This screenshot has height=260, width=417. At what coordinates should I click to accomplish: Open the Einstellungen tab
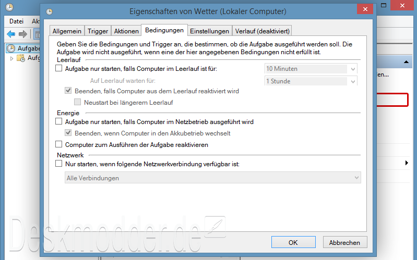tap(209, 31)
